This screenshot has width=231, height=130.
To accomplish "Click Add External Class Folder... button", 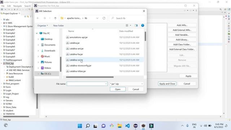I will click(182, 49).
